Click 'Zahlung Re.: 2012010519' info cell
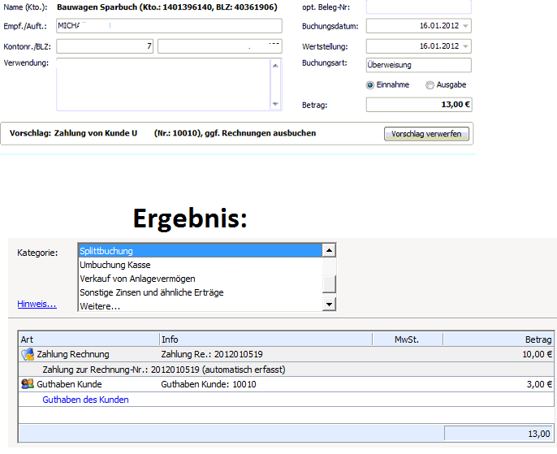The width and height of the screenshot is (557, 454). (212, 354)
